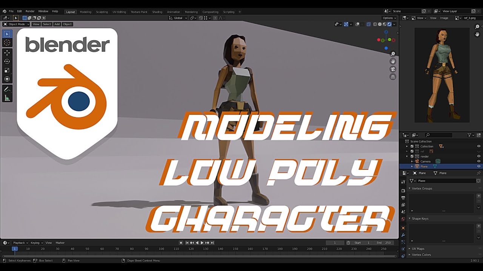The image size is (483, 271).
Task: Collapse the Vertex Groups panel
Action: [x=422, y=188]
